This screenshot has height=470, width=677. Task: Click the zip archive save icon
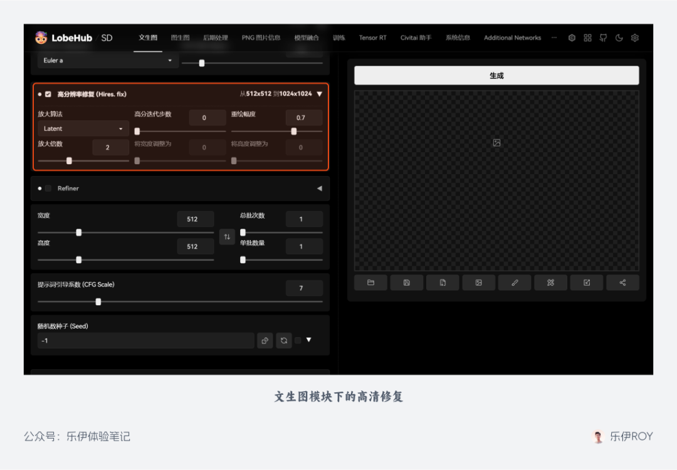pos(443,283)
